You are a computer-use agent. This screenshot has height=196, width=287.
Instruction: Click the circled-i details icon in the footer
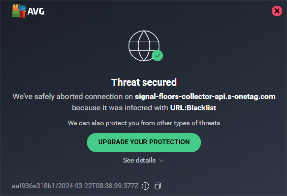(145, 186)
